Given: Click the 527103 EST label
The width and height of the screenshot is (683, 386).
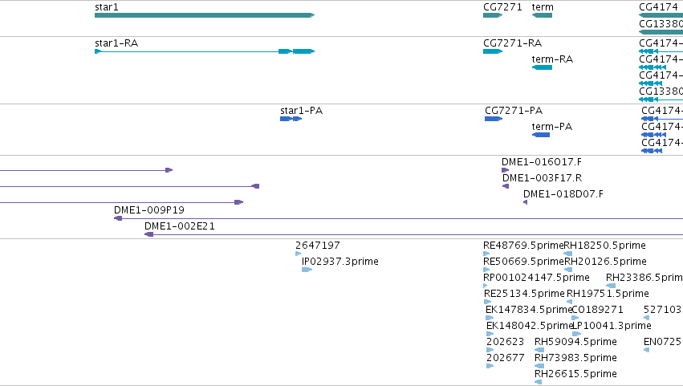Looking at the screenshot, I should 662,311.
